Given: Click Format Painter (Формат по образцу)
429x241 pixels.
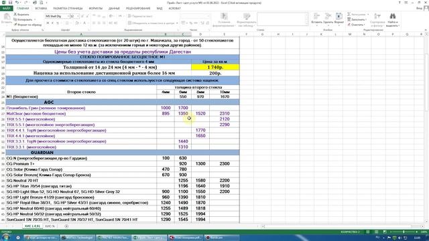Looking at the screenshot, I should (27, 25).
